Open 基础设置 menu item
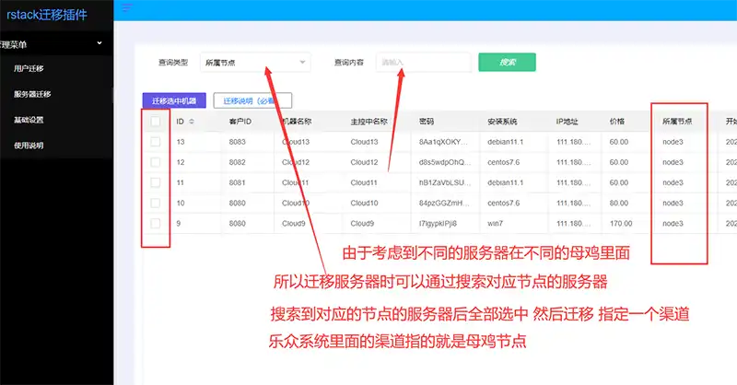 pyautogui.click(x=29, y=120)
